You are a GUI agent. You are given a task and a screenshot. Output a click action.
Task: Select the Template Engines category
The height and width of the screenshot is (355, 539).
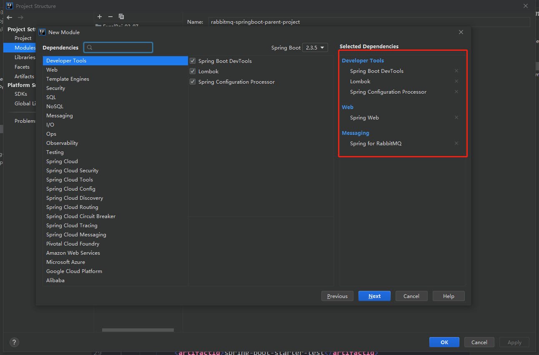(115, 79)
